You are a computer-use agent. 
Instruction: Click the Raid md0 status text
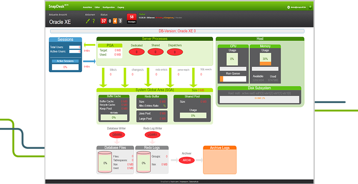(259, 93)
